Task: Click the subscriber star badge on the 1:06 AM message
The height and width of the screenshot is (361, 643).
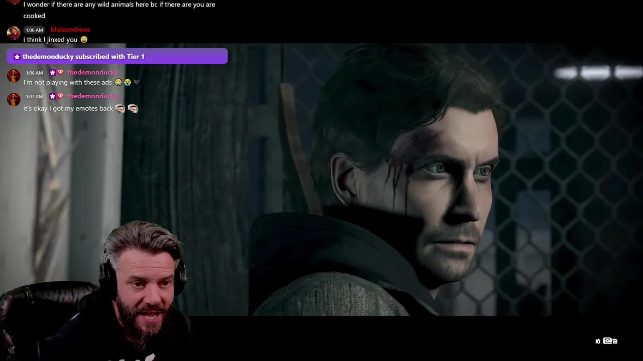Action: click(x=52, y=73)
